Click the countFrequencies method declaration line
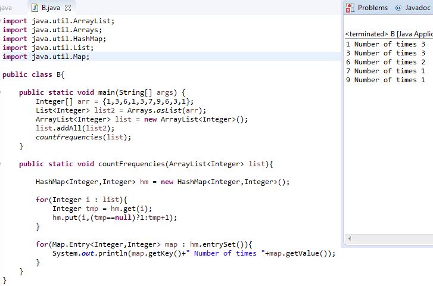The width and height of the screenshot is (433, 286). tap(146, 164)
